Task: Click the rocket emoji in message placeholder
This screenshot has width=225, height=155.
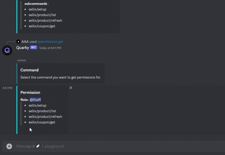Action: pos(38,146)
